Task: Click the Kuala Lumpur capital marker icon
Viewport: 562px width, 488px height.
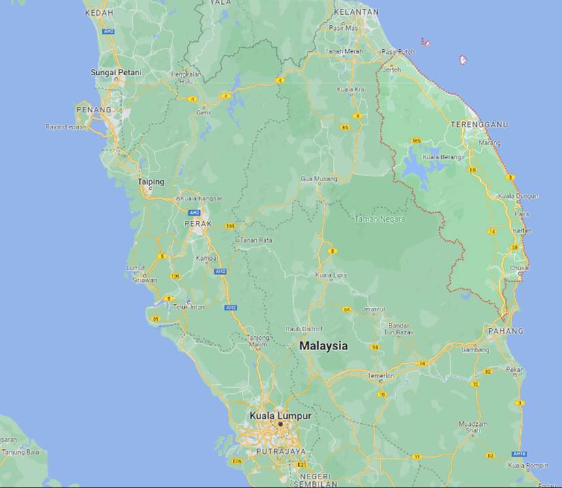Action: click(280, 424)
